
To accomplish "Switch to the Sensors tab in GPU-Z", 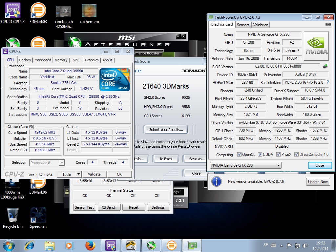I will pos(243,25).
